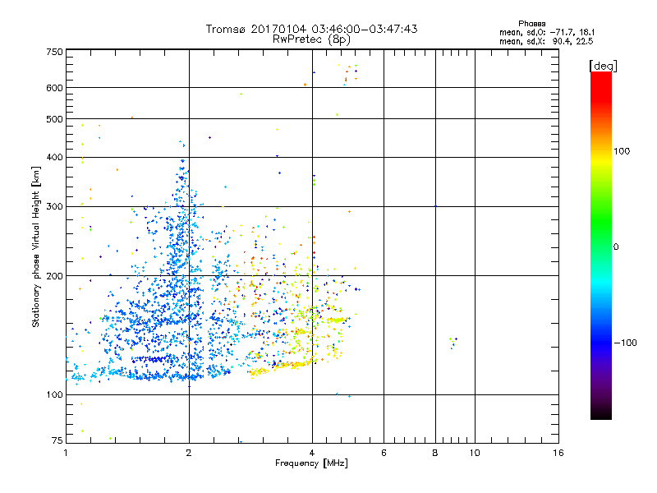Click the x-axis tick label '8'
This screenshot has width=657, height=493.
point(435,453)
